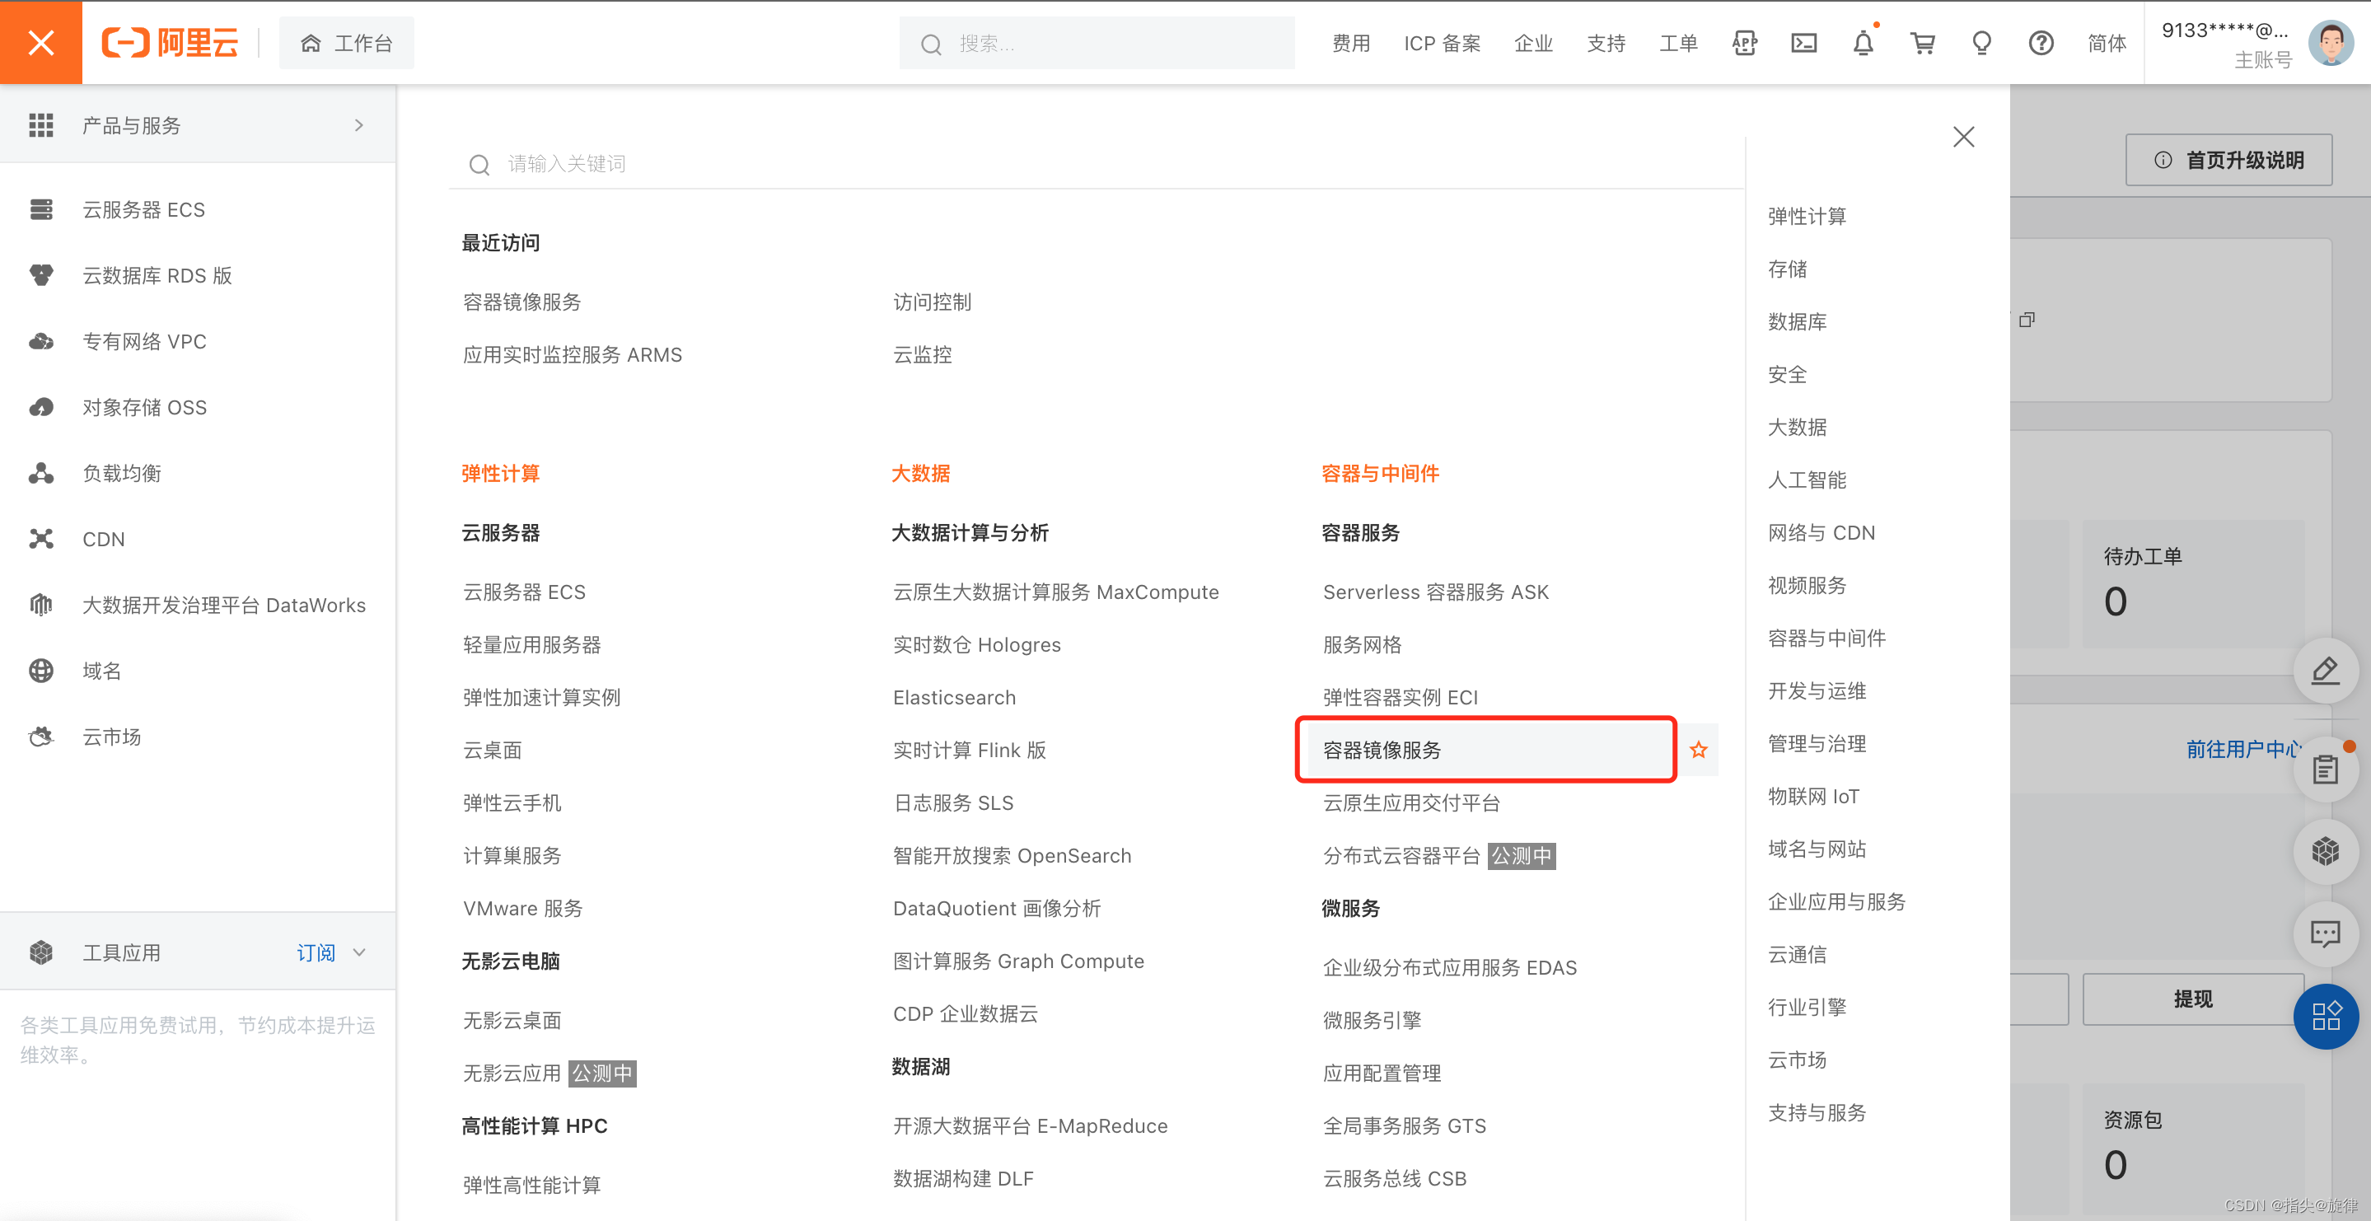Click 首页升级说明 button
This screenshot has height=1221, width=2371.
(x=2228, y=160)
